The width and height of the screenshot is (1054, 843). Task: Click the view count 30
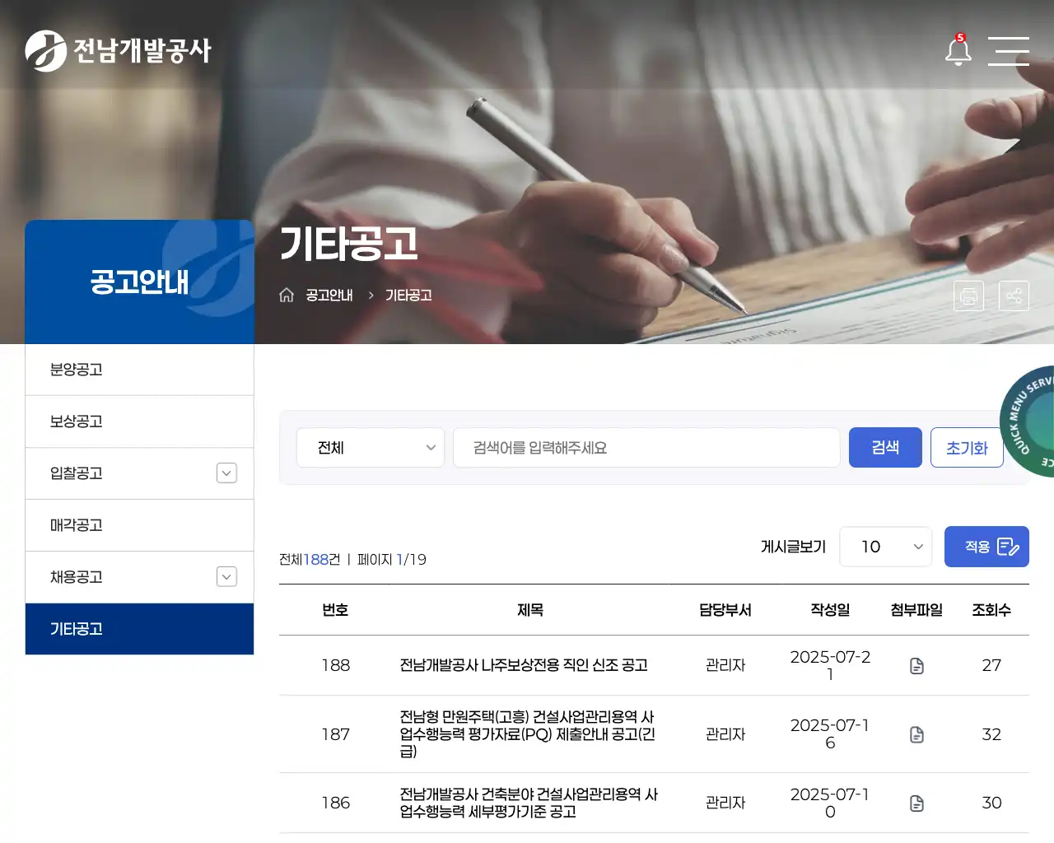[x=991, y=803]
